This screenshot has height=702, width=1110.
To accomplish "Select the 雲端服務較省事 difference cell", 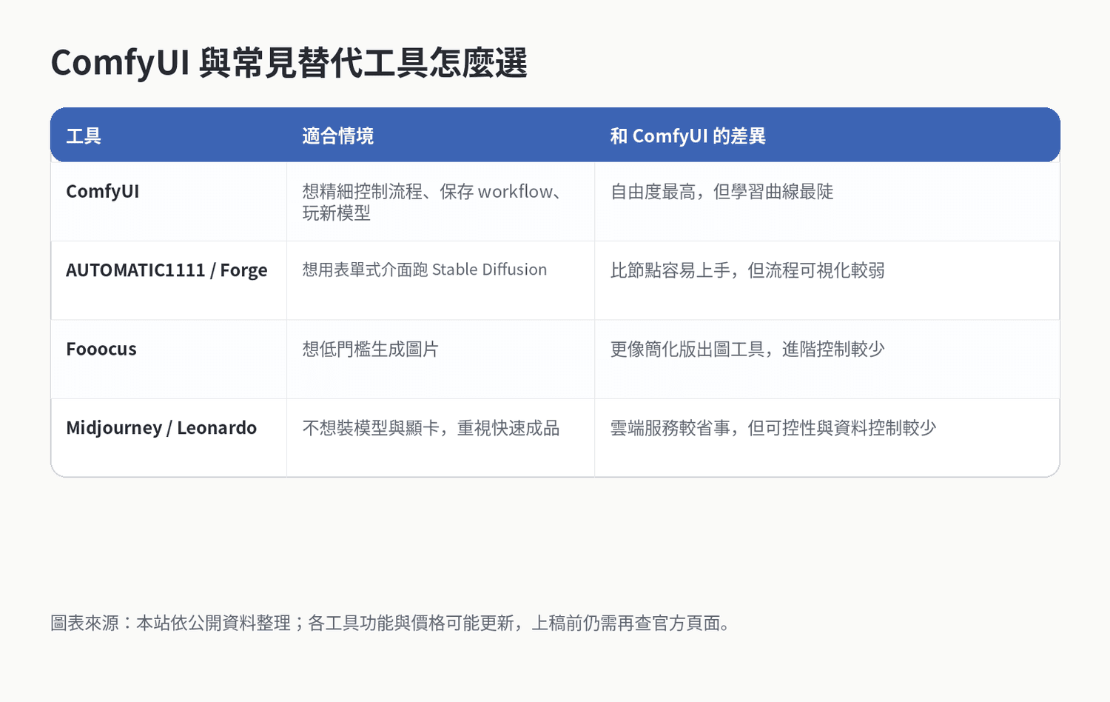I will coord(773,427).
